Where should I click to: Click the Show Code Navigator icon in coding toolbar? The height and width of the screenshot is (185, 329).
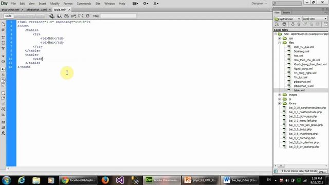[3, 30]
